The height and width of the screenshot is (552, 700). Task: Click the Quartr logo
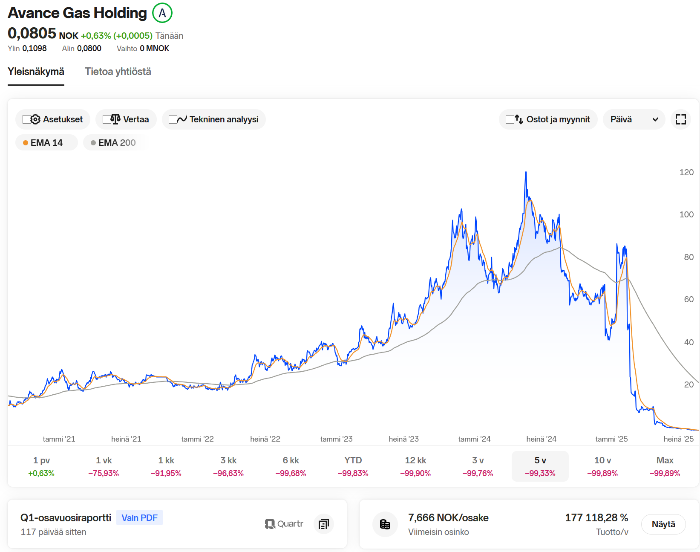tap(284, 524)
